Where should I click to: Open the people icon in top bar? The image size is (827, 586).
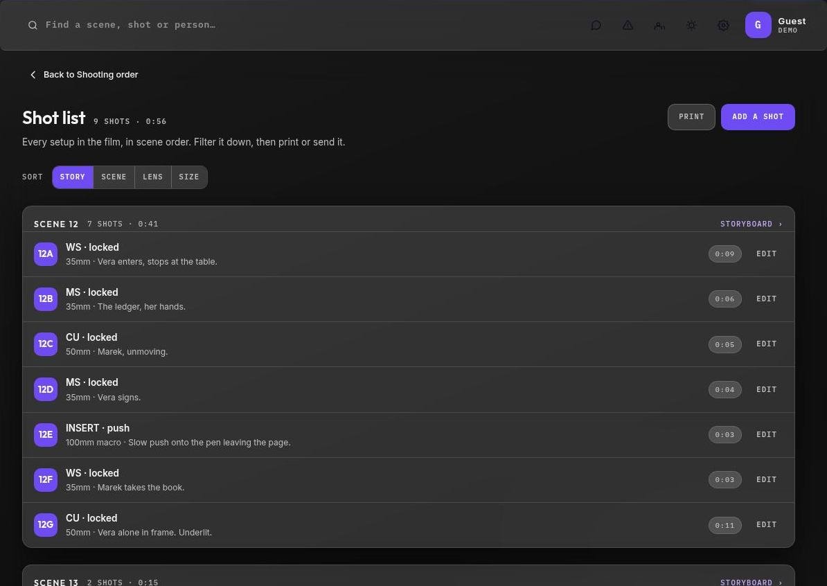[x=659, y=26]
